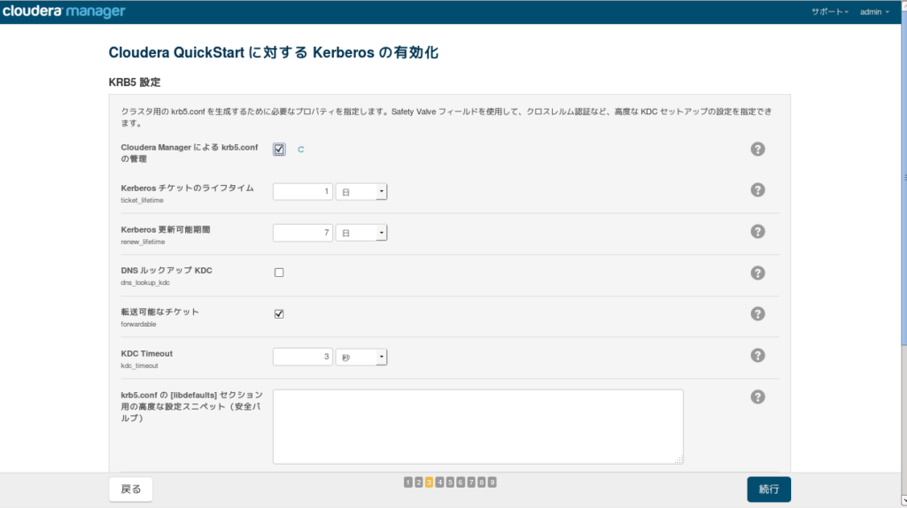Click the Cloudera Manager logo

coord(64,11)
